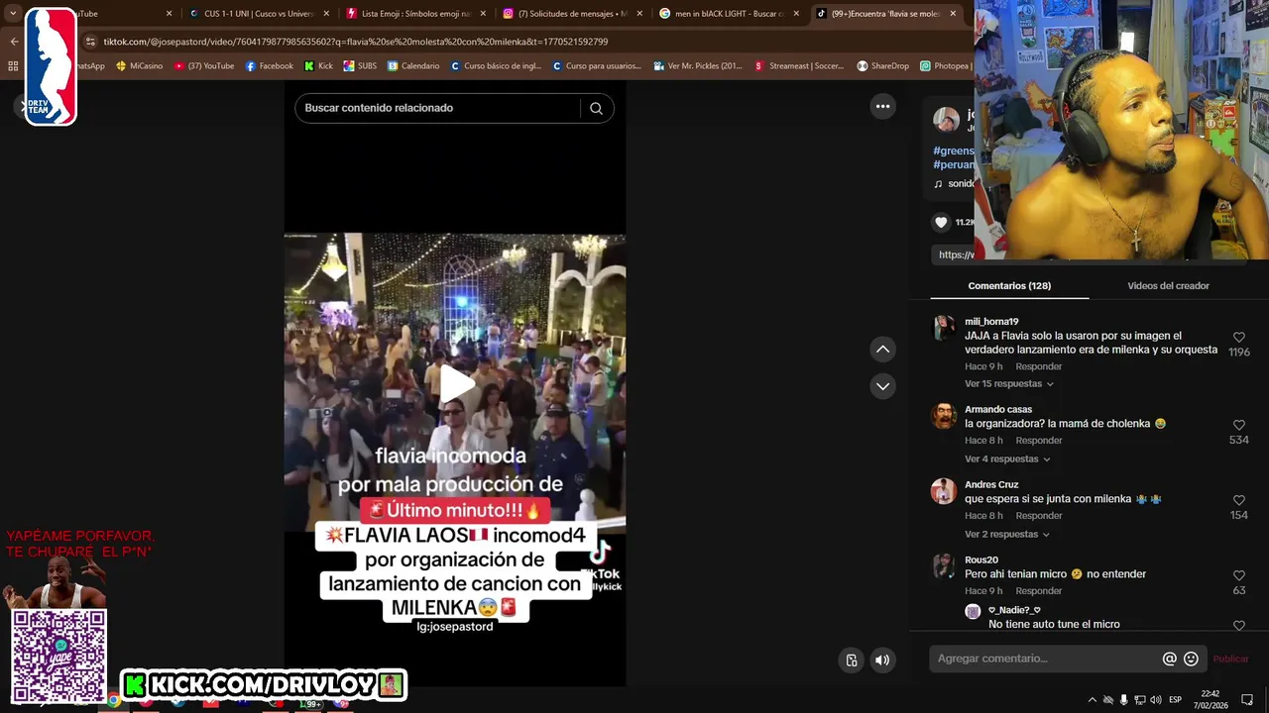Click the search magnifier icon

(596, 108)
